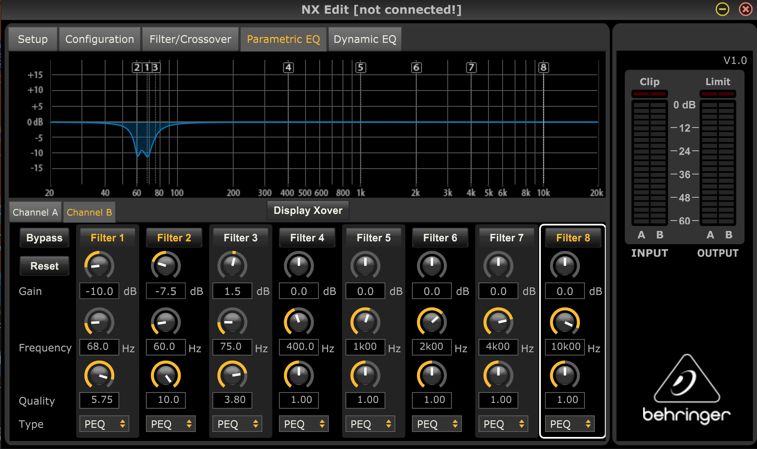Image resolution: width=757 pixels, height=449 pixels.
Task: Click the Filter 8 frequency knob
Action: 565,322
